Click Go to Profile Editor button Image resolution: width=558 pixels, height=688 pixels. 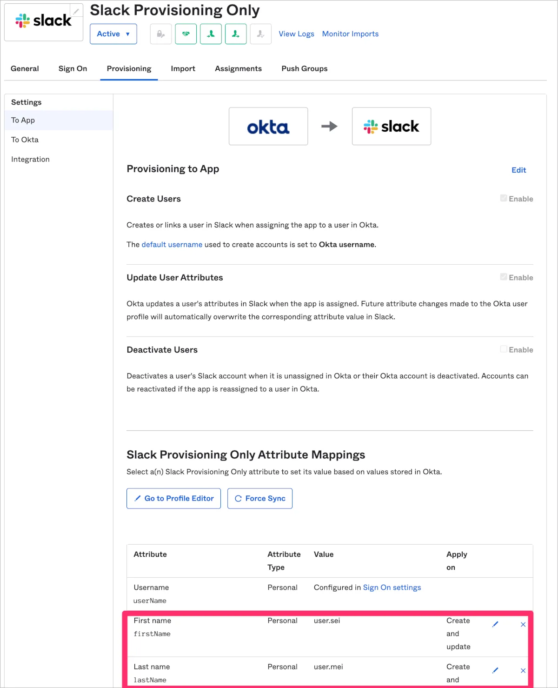173,498
